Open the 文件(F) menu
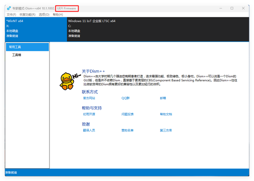 11,15
